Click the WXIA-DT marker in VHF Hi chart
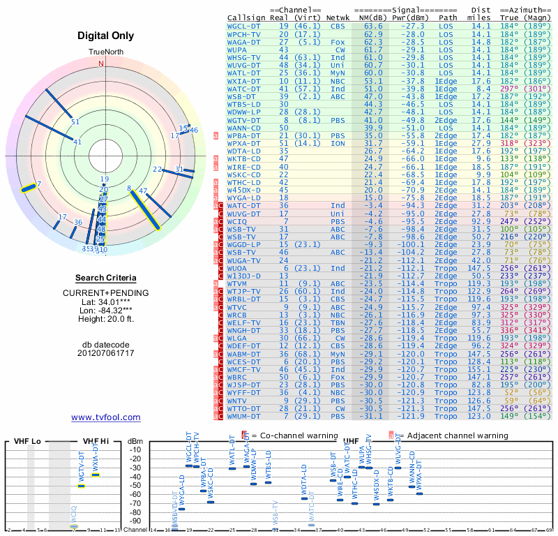Screen dimensions: 558x536 point(96,475)
